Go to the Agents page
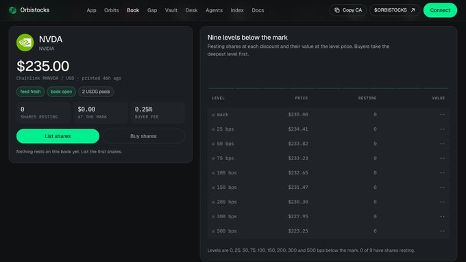This screenshot has height=262, width=466. (214, 10)
